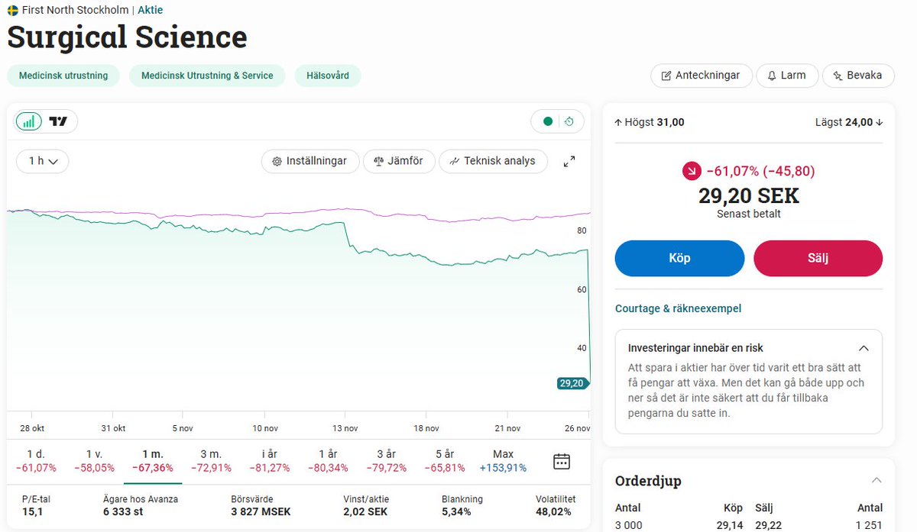Viewport: 917px width, 532px height.
Task: Open Courtage & räkneexempel link
Action: [678, 308]
